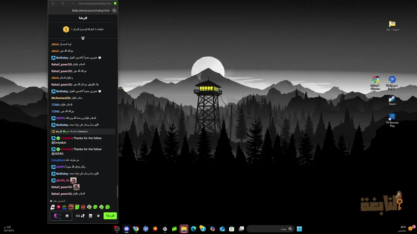Open Discord on taskbar
The width and height of the screenshot is (417, 234).
click(126, 229)
